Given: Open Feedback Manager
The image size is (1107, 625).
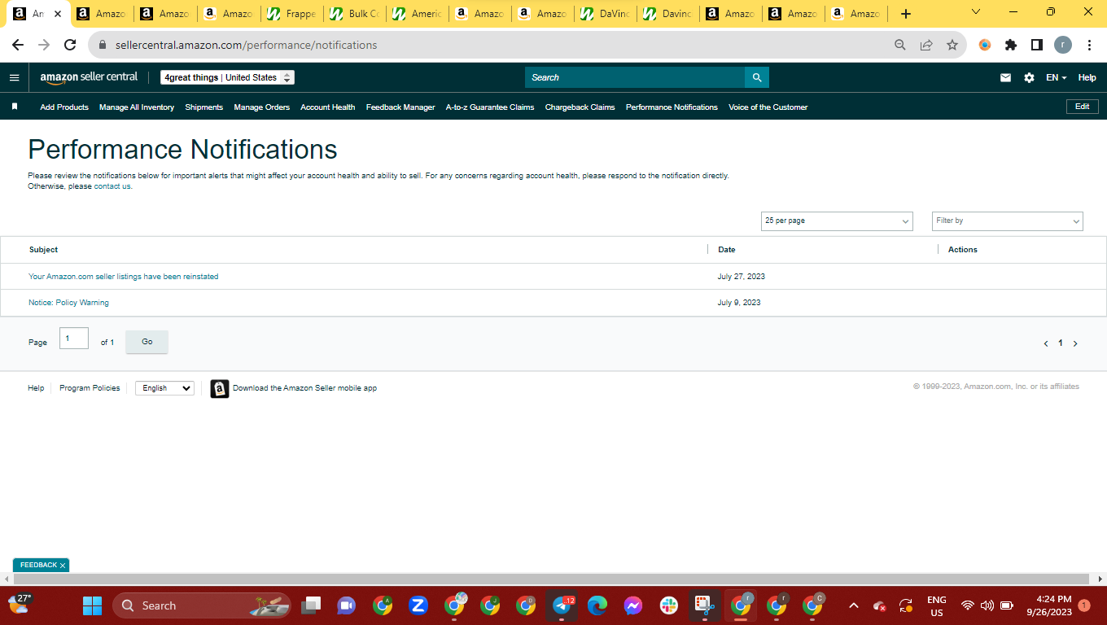Looking at the screenshot, I should [400, 107].
